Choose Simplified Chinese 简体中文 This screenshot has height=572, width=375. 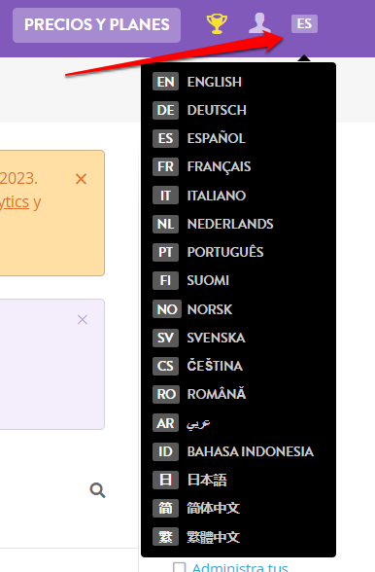point(238,508)
